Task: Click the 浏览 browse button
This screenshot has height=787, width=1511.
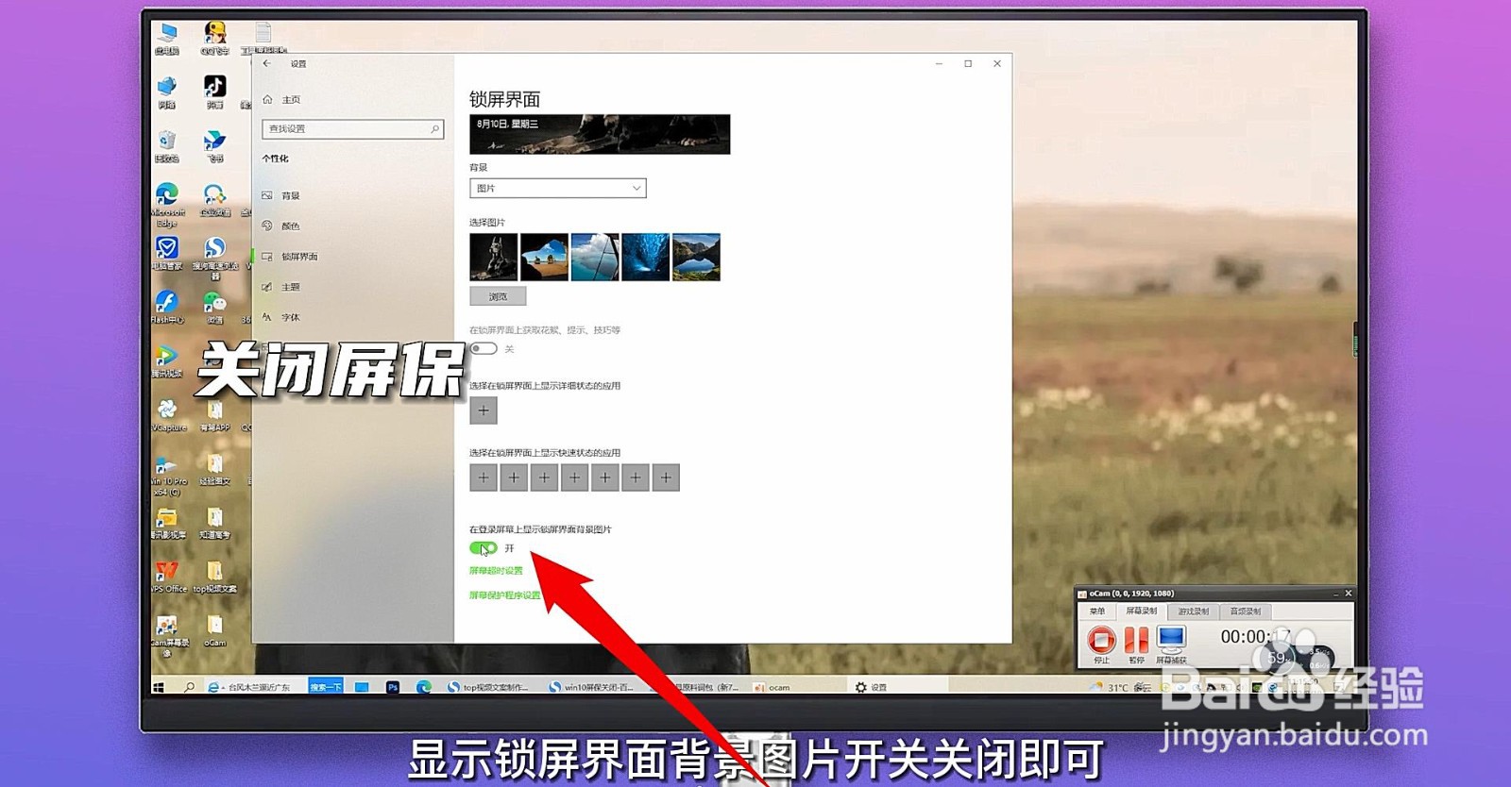Action: pos(498,296)
